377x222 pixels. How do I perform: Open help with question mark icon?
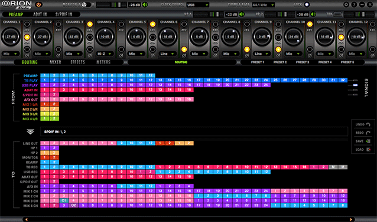click(x=354, y=5)
